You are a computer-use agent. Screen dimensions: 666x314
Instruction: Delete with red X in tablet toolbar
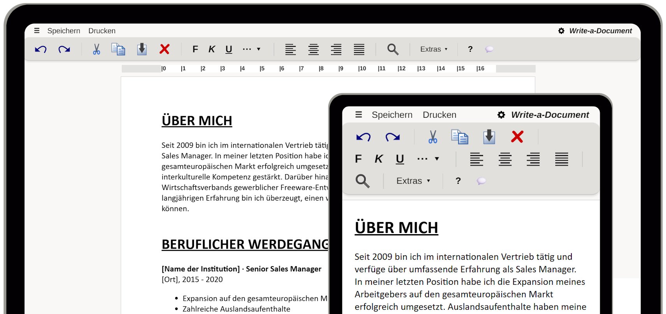[x=517, y=137]
